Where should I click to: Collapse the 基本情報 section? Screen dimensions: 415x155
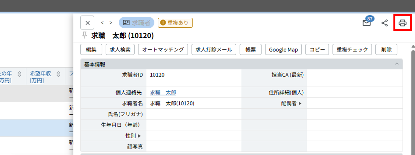[397, 64]
